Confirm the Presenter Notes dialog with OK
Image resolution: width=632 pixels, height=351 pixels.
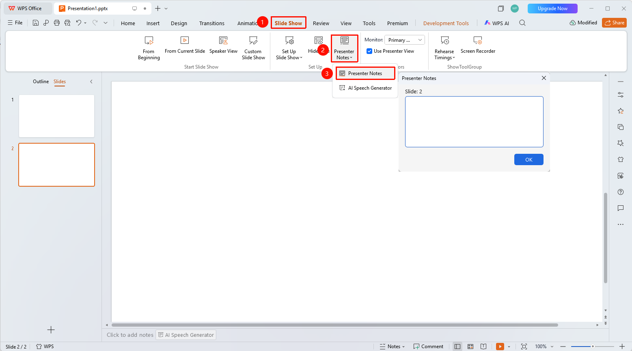(528, 159)
